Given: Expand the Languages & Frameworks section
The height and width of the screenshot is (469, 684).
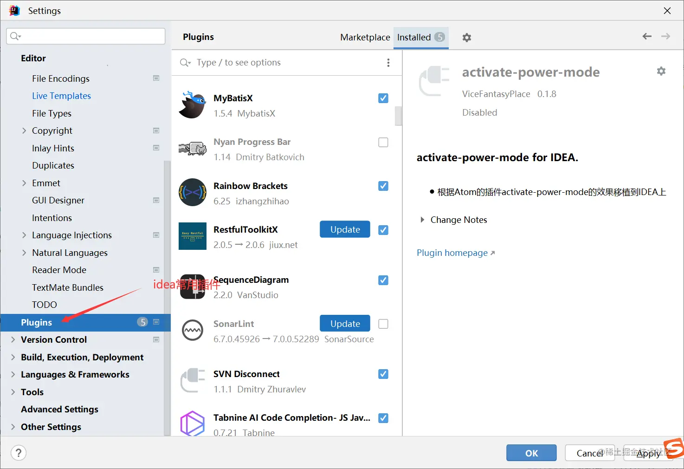Looking at the screenshot, I should (x=13, y=374).
